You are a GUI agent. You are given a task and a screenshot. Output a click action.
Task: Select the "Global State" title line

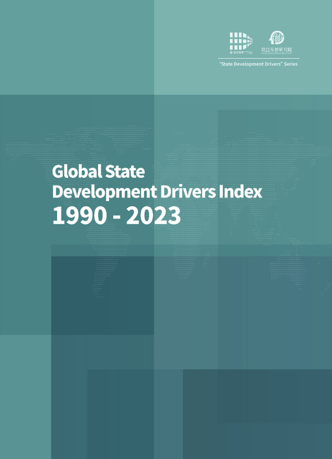pos(99,171)
